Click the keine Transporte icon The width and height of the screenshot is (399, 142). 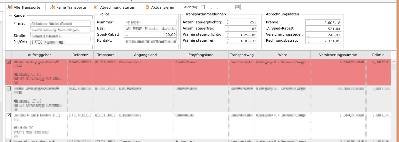point(53,7)
